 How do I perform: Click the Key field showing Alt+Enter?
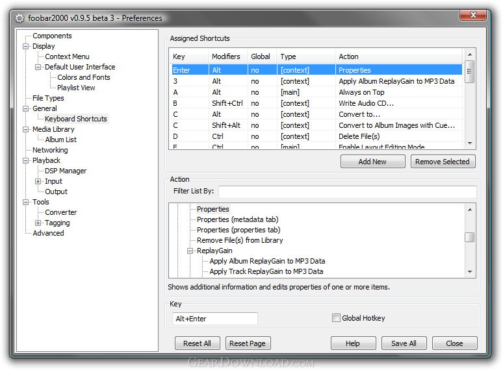pos(215,319)
